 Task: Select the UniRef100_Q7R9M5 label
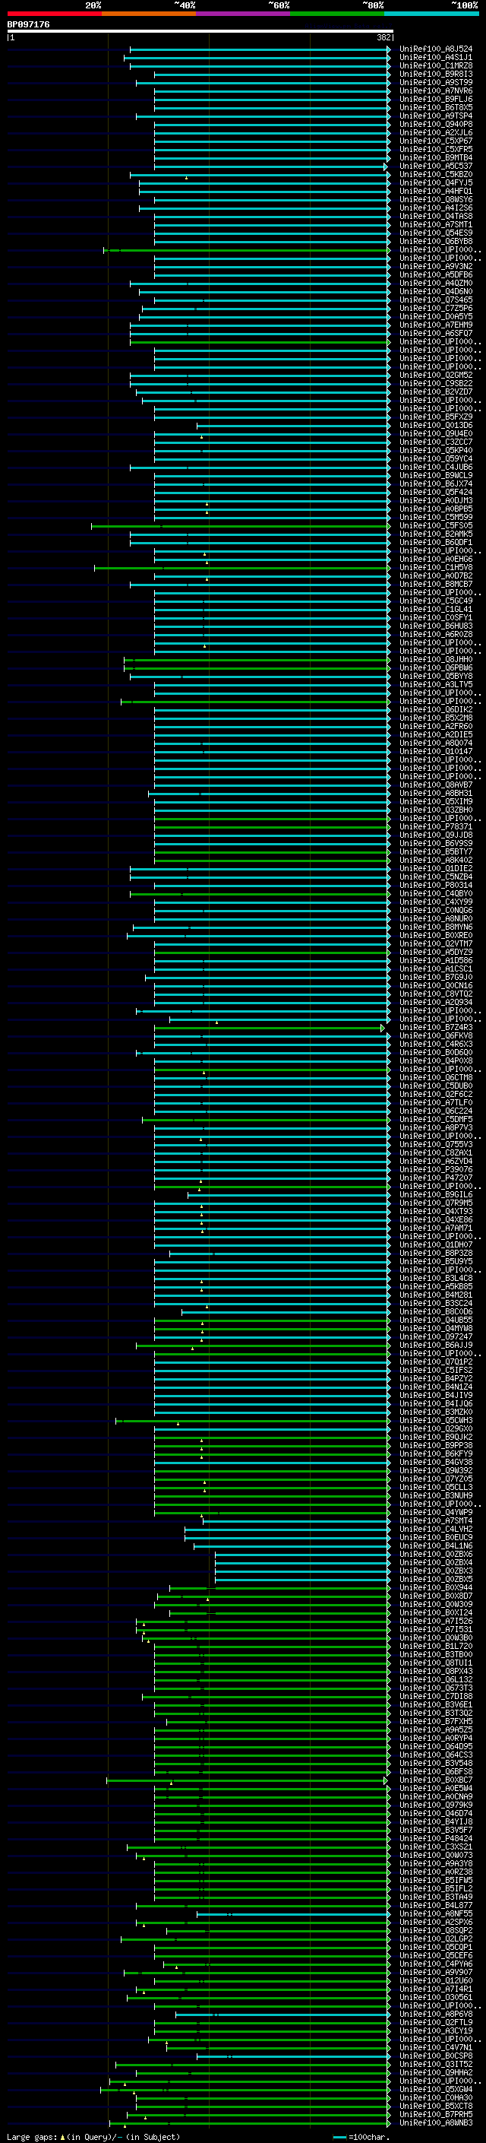436,1203
